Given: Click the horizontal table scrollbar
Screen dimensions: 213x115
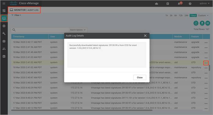Looking at the screenshot, I should (x=82, y=110).
